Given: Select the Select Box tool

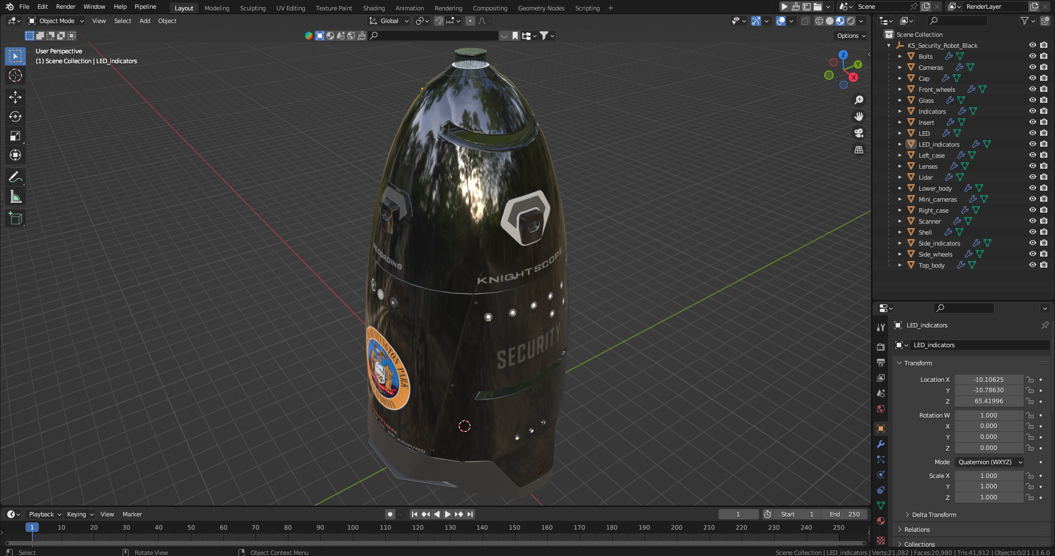Looking at the screenshot, I should click(15, 56).
